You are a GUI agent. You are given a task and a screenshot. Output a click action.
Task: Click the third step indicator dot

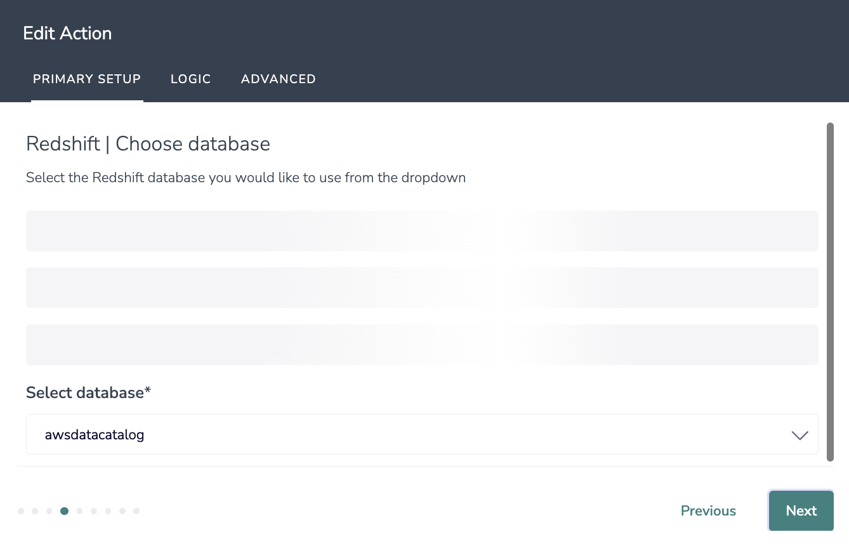tap(49, 511)
